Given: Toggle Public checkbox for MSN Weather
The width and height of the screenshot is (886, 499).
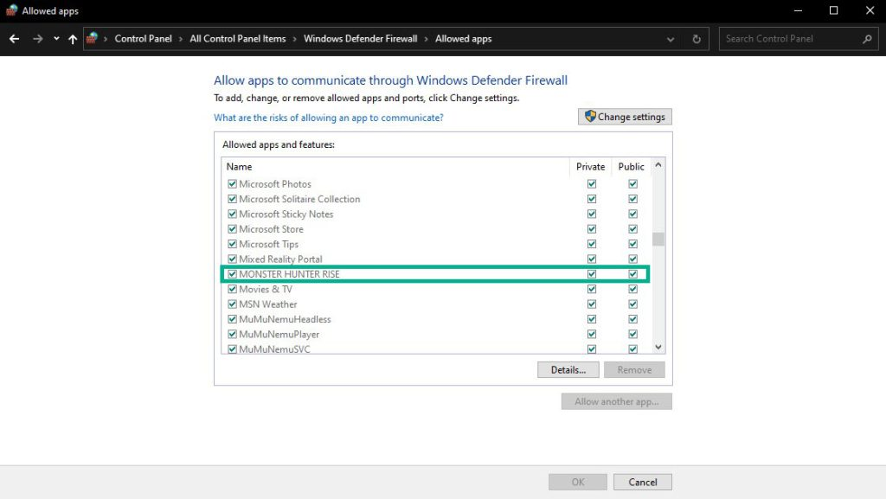Looking at the screenshot, I should click(632, 304).
